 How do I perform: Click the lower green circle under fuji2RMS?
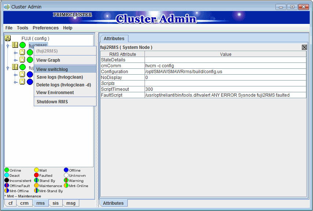(30, 60)
